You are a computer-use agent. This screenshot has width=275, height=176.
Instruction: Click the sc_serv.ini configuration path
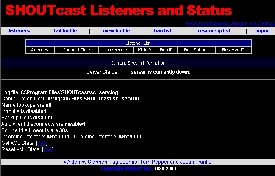click(91, 99)
